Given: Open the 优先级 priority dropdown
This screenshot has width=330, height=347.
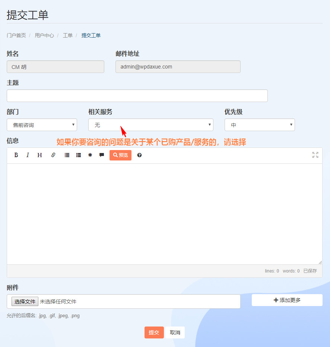Looking at the screenshot, I should click(260, 125).
